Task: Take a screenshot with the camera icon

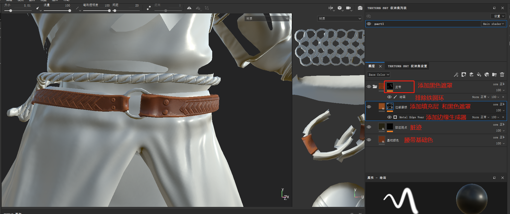Action: (x=360, y=8)
